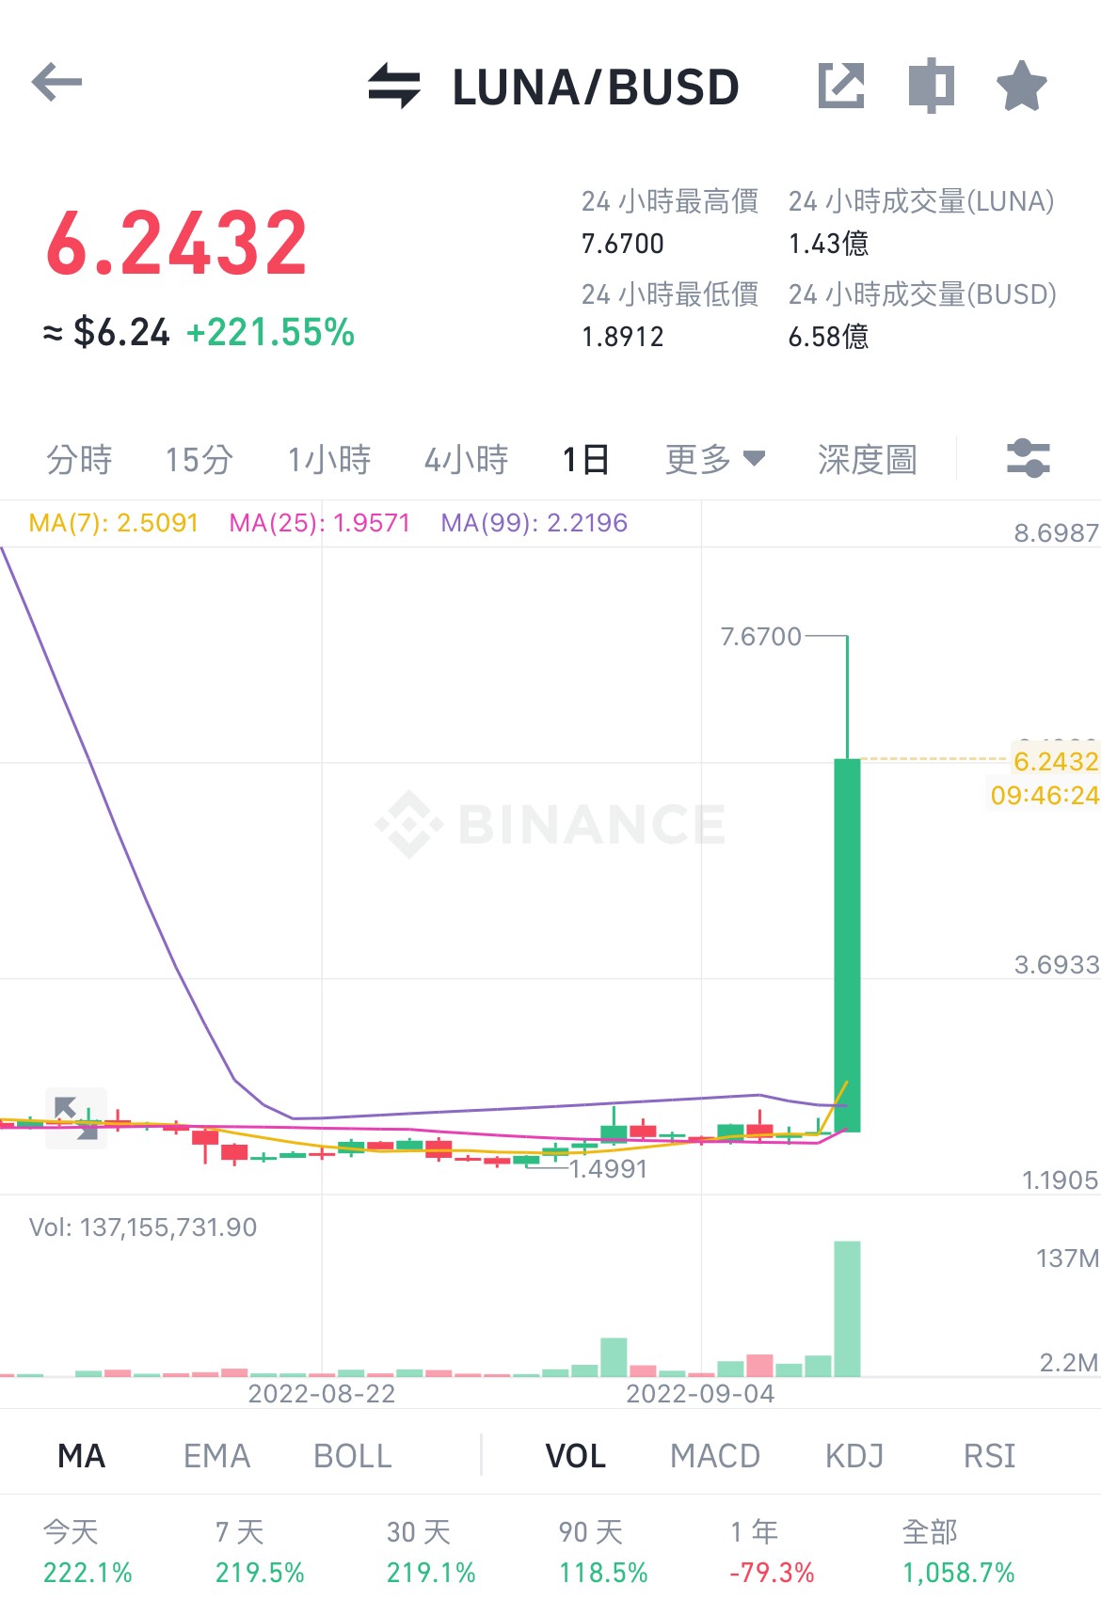The width and height of the screenshot is (1101, 1615).
Task: Tap the swap trading pair arrows icon
Action: click(394, 86)
